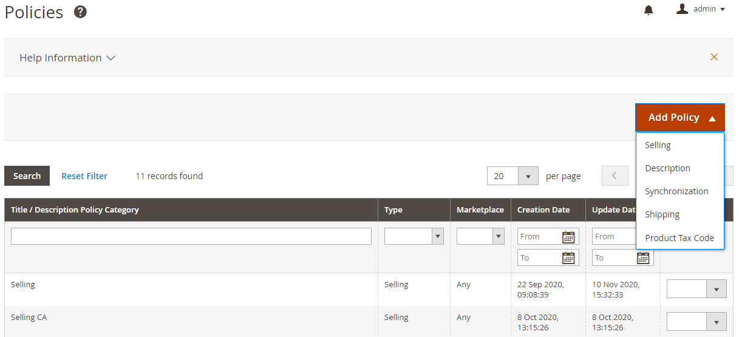
Task: Click the Selling CA policy title cell
Action: pyautogui.click(x=29, y=317)
